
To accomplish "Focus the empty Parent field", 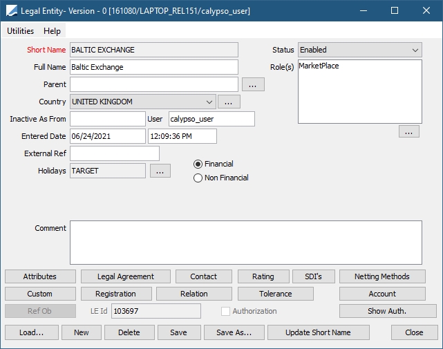I will pos(154,84).
